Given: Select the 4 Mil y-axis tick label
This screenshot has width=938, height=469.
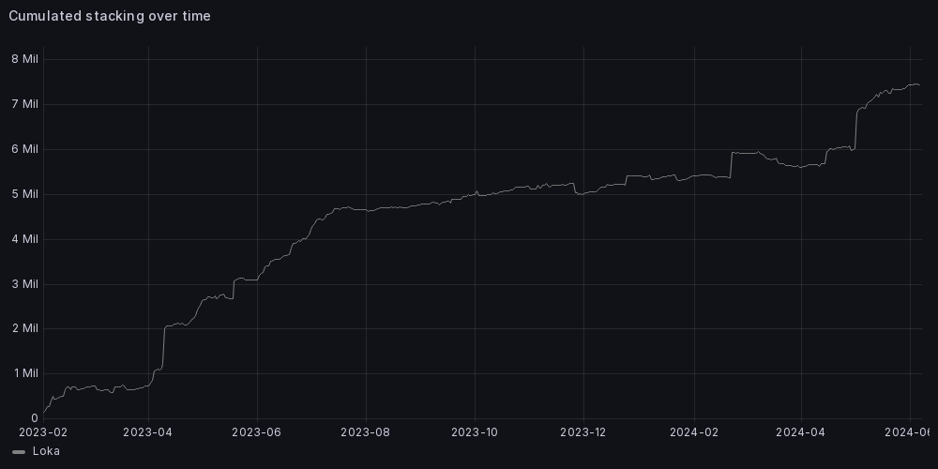Looking at the screenshot, I should [24, 239].
